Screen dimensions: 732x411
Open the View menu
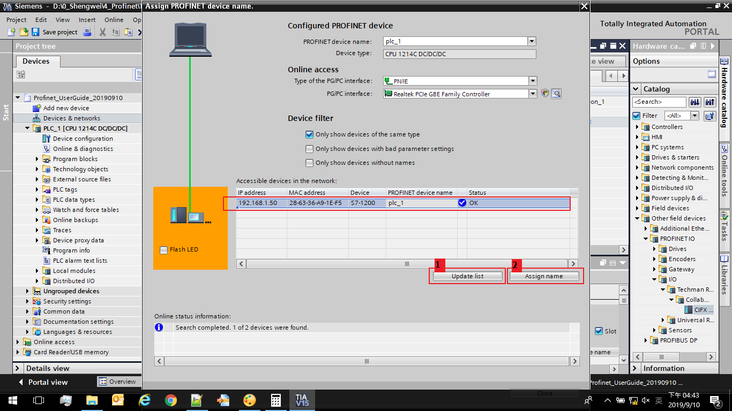(63, 20)
